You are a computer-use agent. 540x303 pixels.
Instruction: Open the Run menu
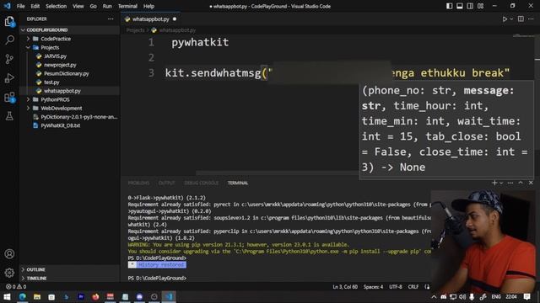107,6
